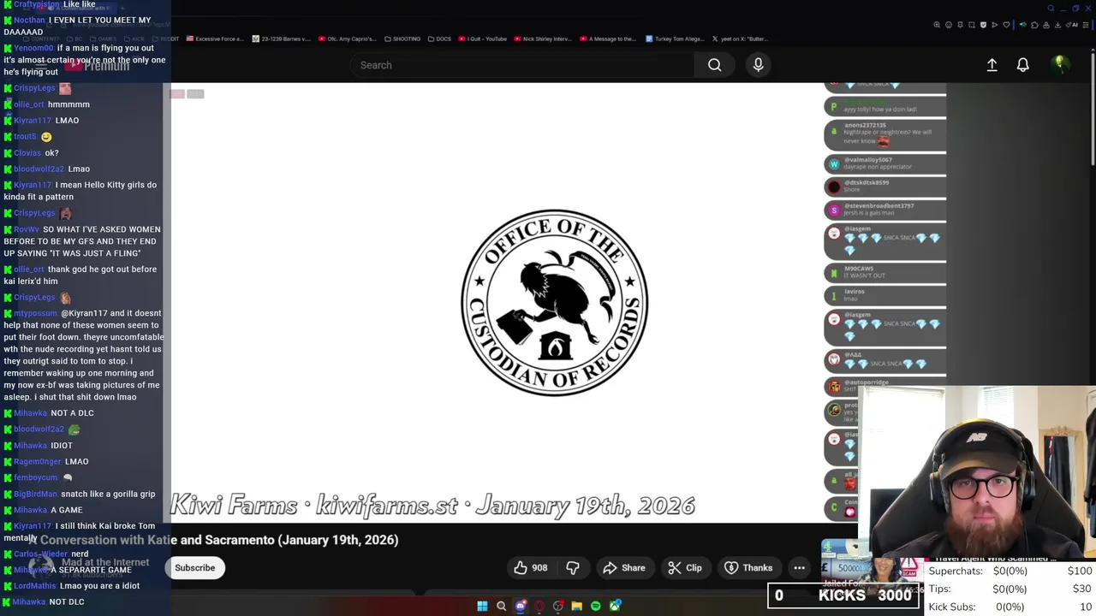Open Windows taskbar search icon
The image size is (1096, 616).
[x=501, y=607]
